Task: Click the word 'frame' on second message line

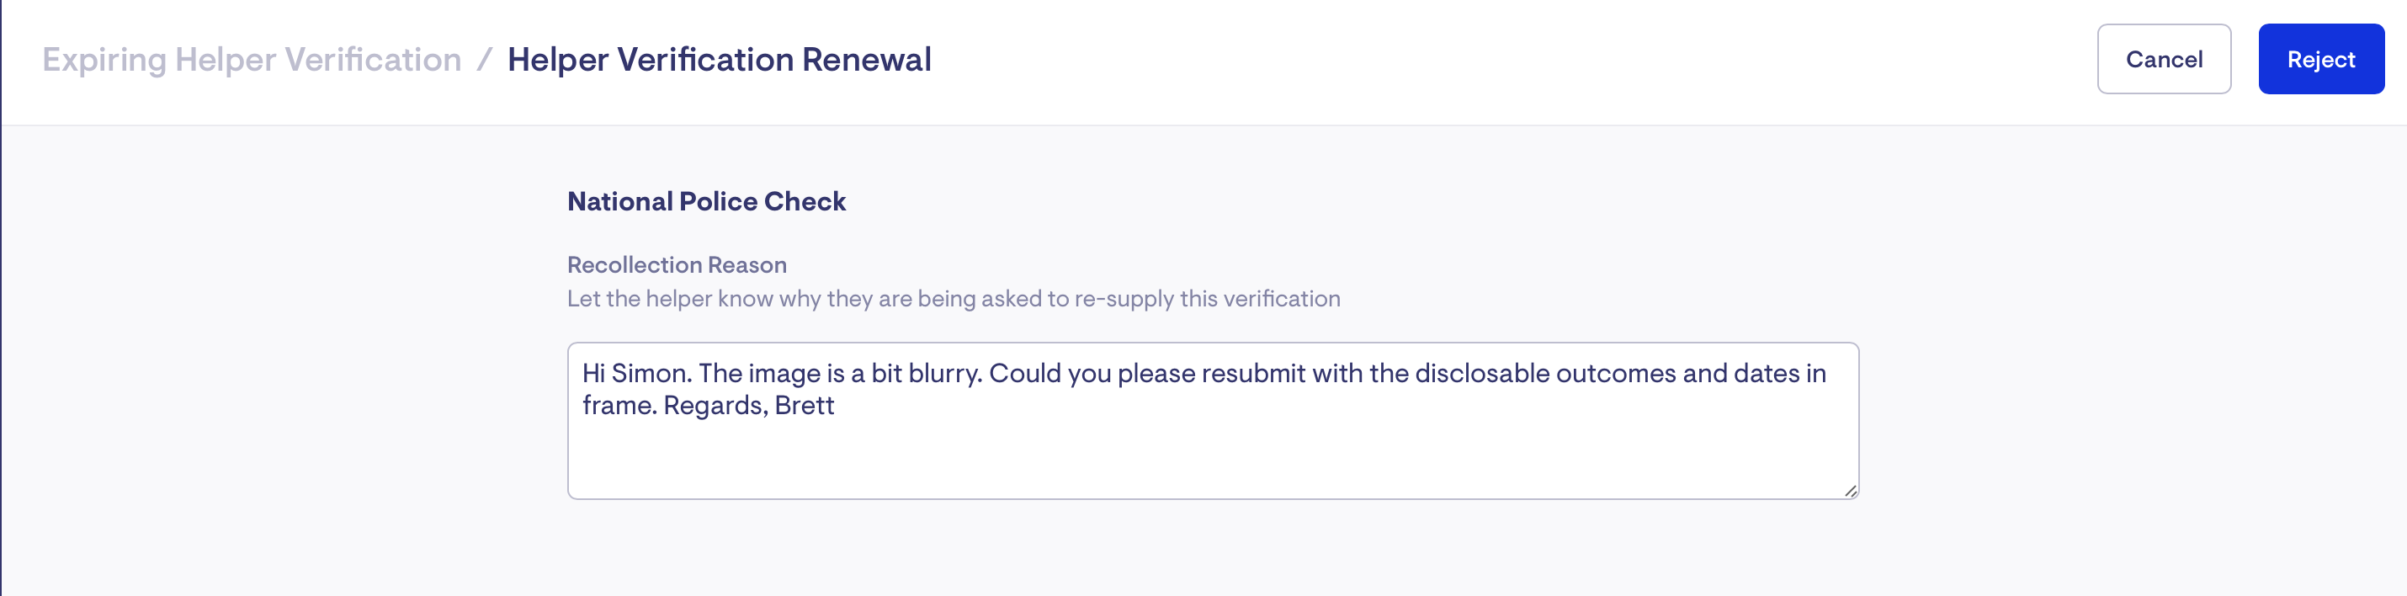Action: click(x=617, y=406)
